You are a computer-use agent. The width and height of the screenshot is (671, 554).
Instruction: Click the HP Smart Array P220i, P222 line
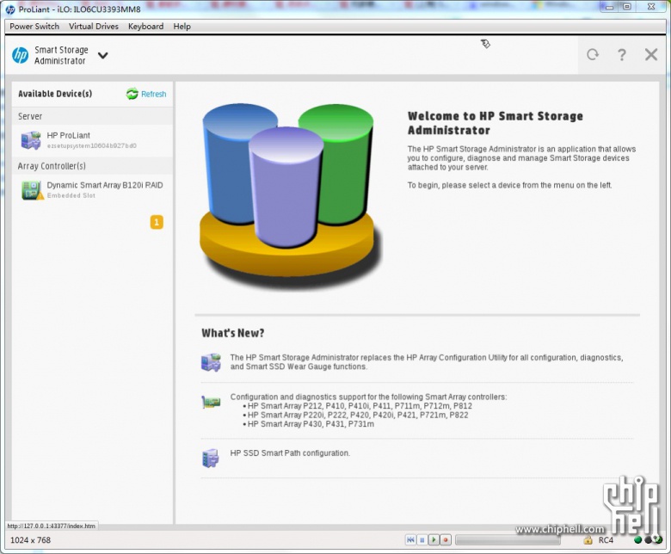(x=358, y=415)
